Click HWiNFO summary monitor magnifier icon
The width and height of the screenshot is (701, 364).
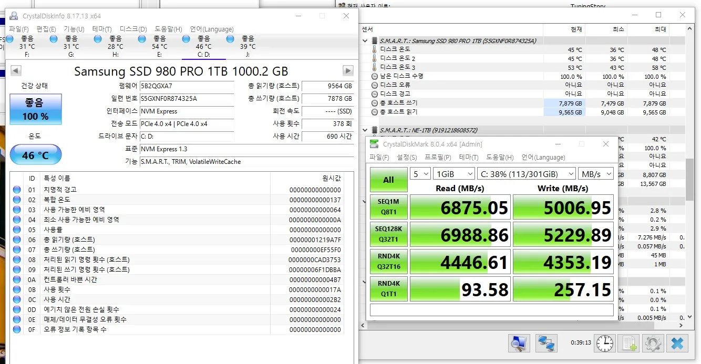(x=519, y=344)
